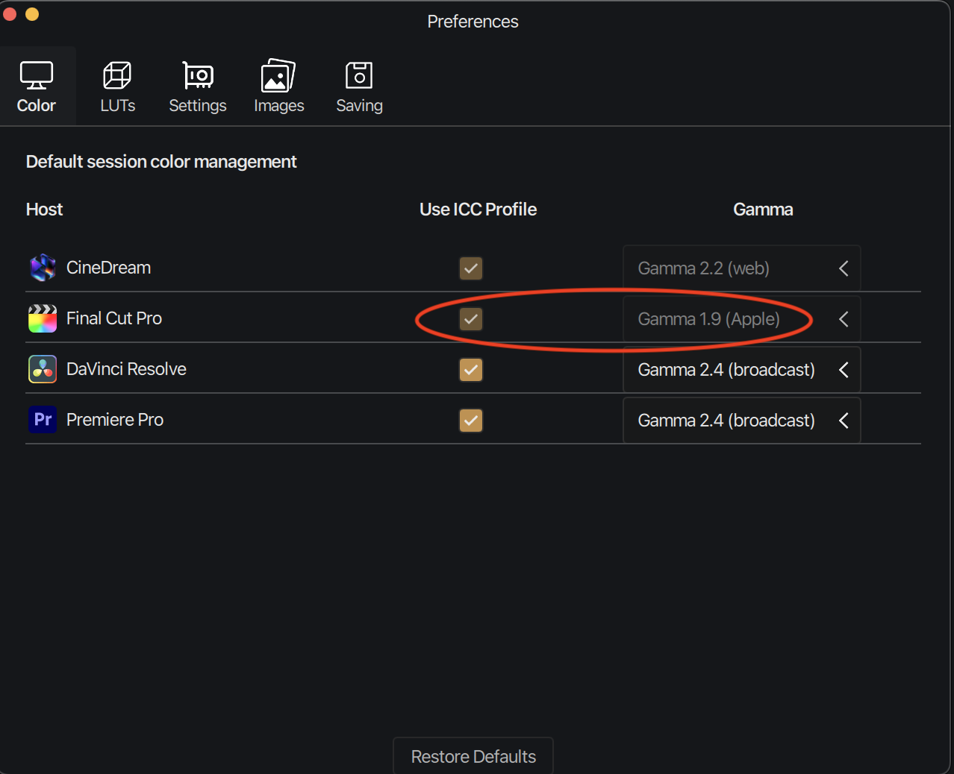This screenshot has width=954, height=774.
Task: Click the Color monitor icon
Action: (x=36, y=75)
